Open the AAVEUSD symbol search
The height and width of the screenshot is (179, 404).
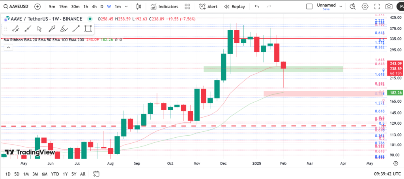[x=16, y=7]
